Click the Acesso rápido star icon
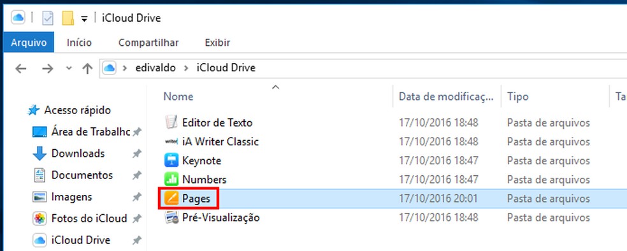This screenshot has width=627, height=251. (x=34, y=110)
